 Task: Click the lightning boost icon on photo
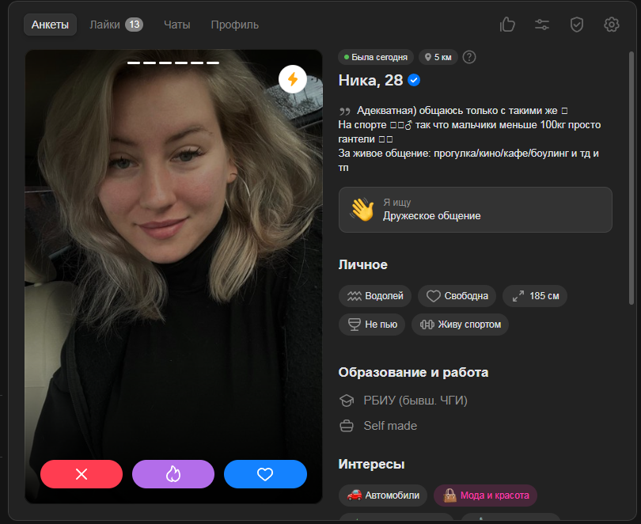coord(293,79)
